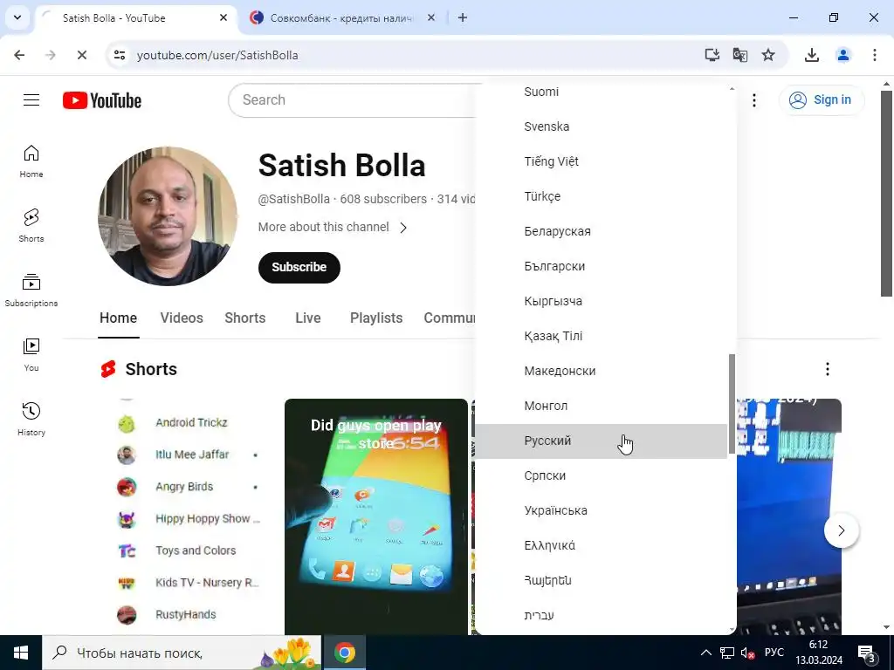
Task: Open the muted volume tray icon
Action: pos(747,653)
